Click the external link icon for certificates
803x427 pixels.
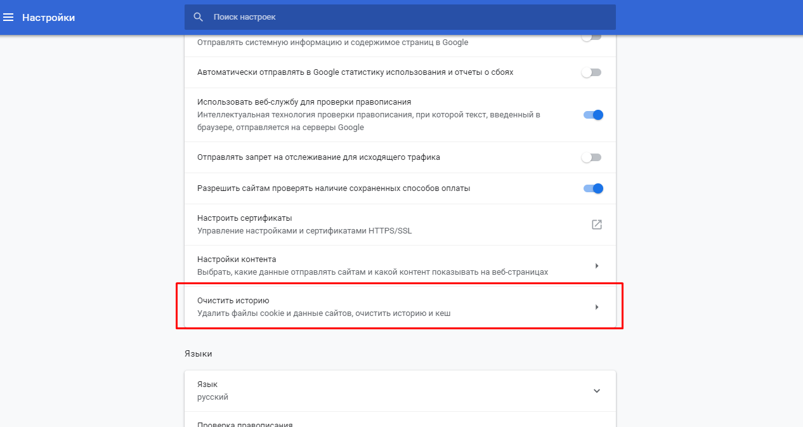[x=596, y=225]
